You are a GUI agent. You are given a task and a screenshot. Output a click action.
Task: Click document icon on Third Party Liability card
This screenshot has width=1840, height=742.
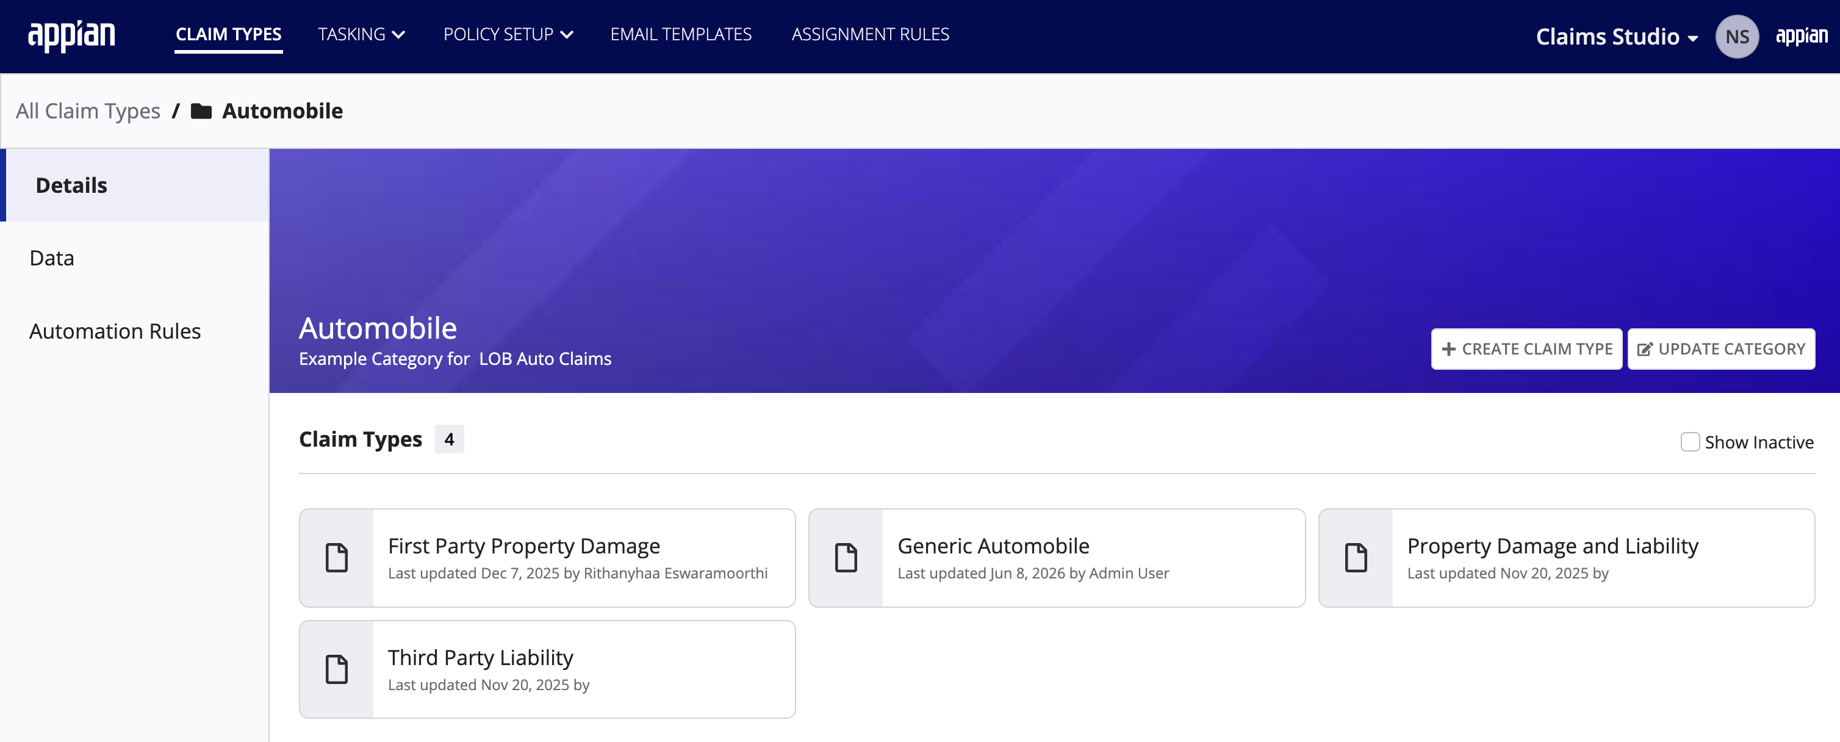click(336, 669)
